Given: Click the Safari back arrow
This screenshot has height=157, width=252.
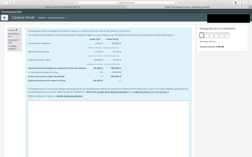Looking at the screenshot, I should coord(3,3).
